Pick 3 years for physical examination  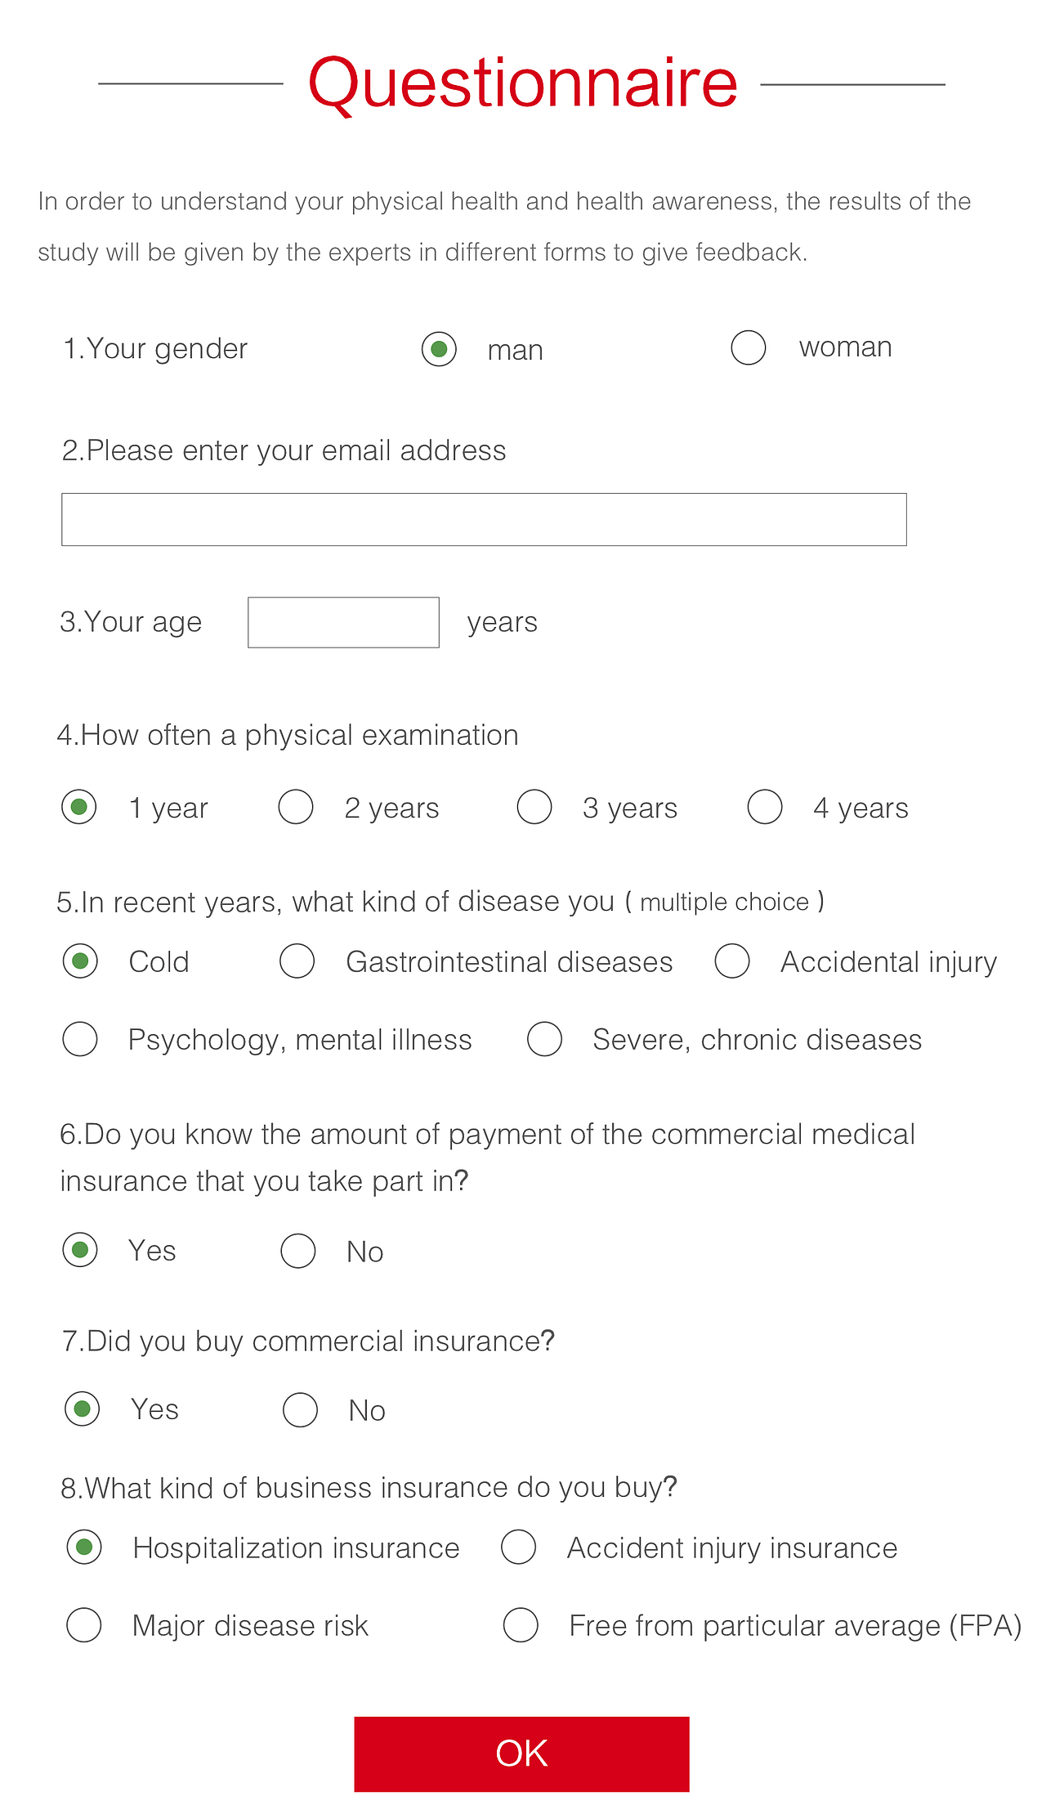pyautogui.click(x=534, y=807)
